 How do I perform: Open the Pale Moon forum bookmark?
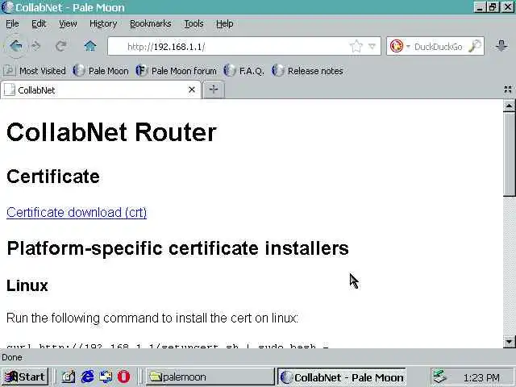coord(177,71)
